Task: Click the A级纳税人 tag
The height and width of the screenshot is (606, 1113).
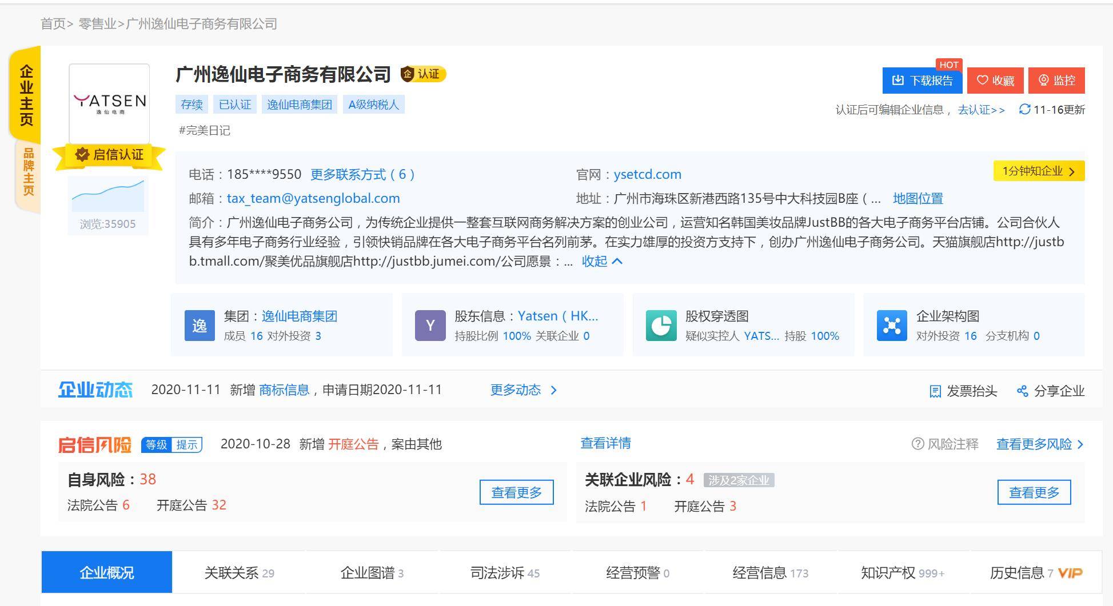Action: [374, 105]
